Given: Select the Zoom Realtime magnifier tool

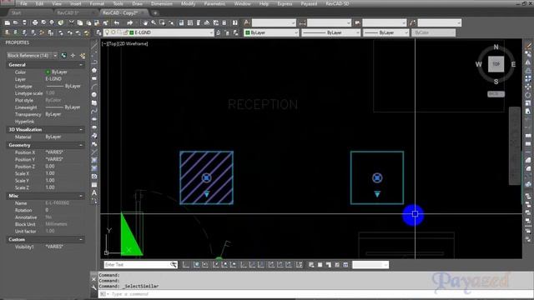Looking at the screenshot, I should tap(154, 22).
